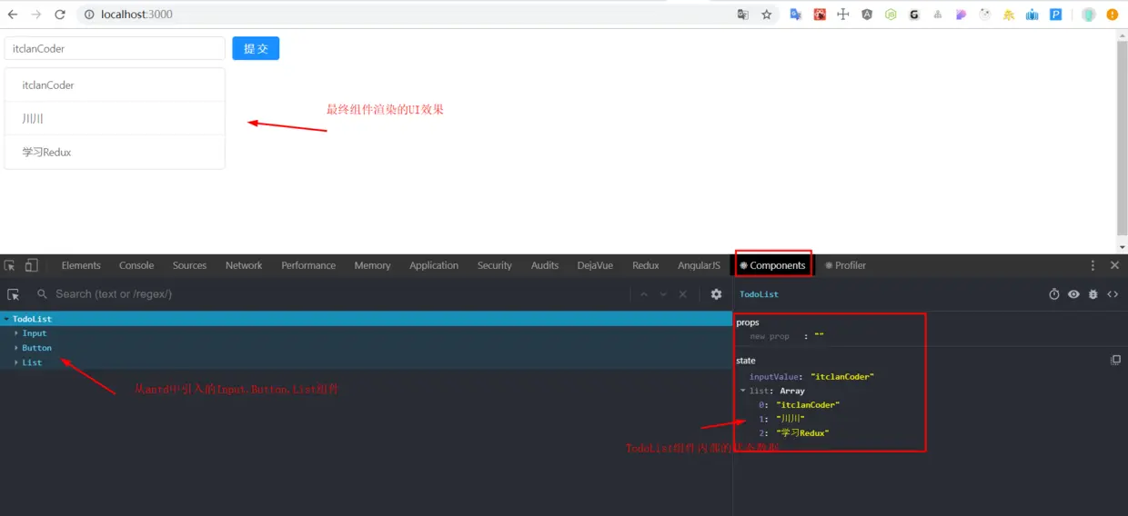The height and width of the screenshot is (516, 1128).
Task: Collapse the list Array in state
Action: tap(743, 391)
